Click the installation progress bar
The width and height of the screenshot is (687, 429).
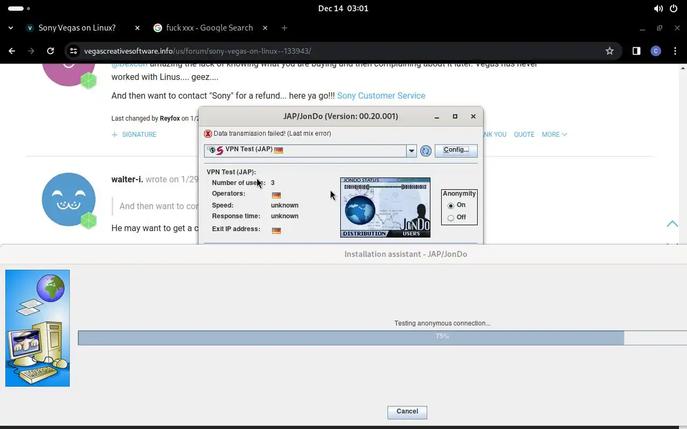pyautogui.click(x=382, y=338)
